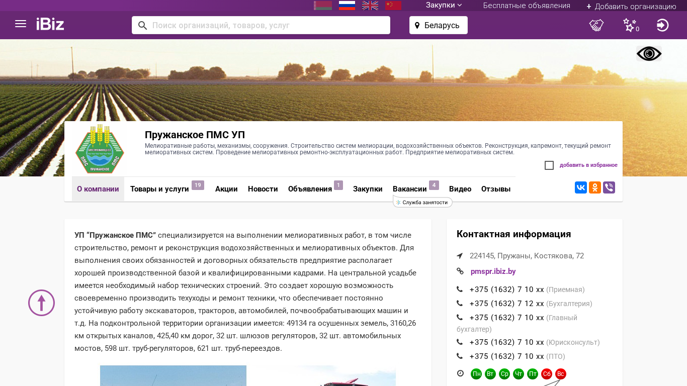Open the Отзывы tab
687x386 pixels.
pos(496,189)
